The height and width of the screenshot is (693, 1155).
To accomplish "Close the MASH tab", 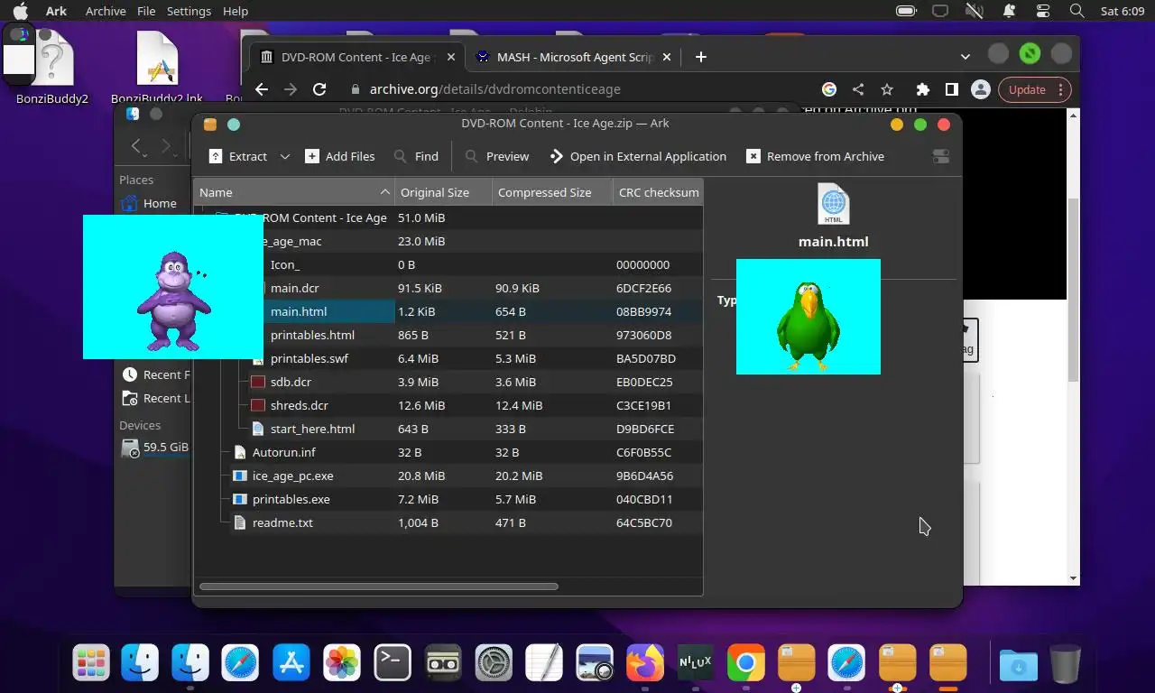I will 667,57.
